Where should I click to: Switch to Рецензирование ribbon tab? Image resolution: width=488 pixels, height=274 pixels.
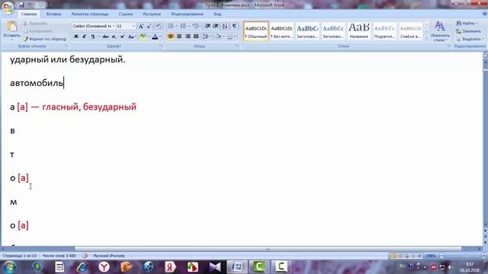click(x=187, y=14)
